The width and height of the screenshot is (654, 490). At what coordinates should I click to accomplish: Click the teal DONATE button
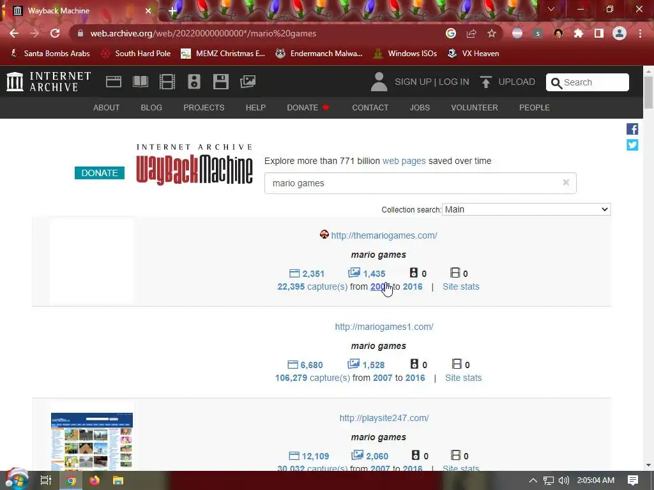100,172
